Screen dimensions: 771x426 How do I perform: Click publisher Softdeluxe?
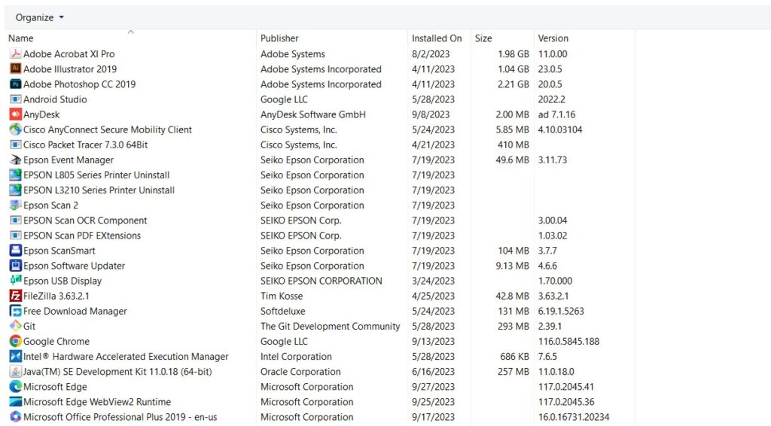[283, 312]
